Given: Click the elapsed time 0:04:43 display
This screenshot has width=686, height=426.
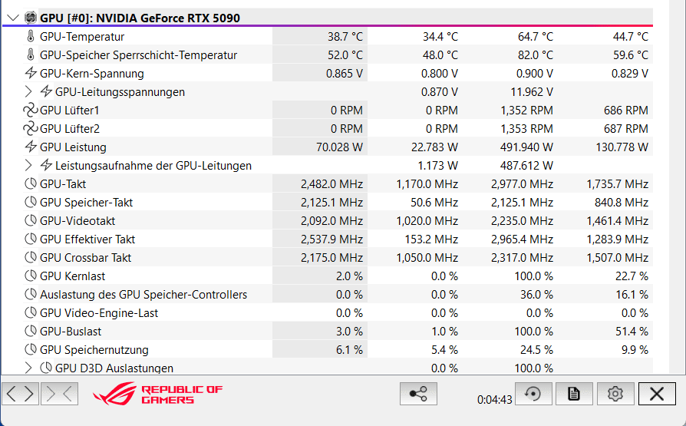Looking at the screenshot, I should 494,399.
